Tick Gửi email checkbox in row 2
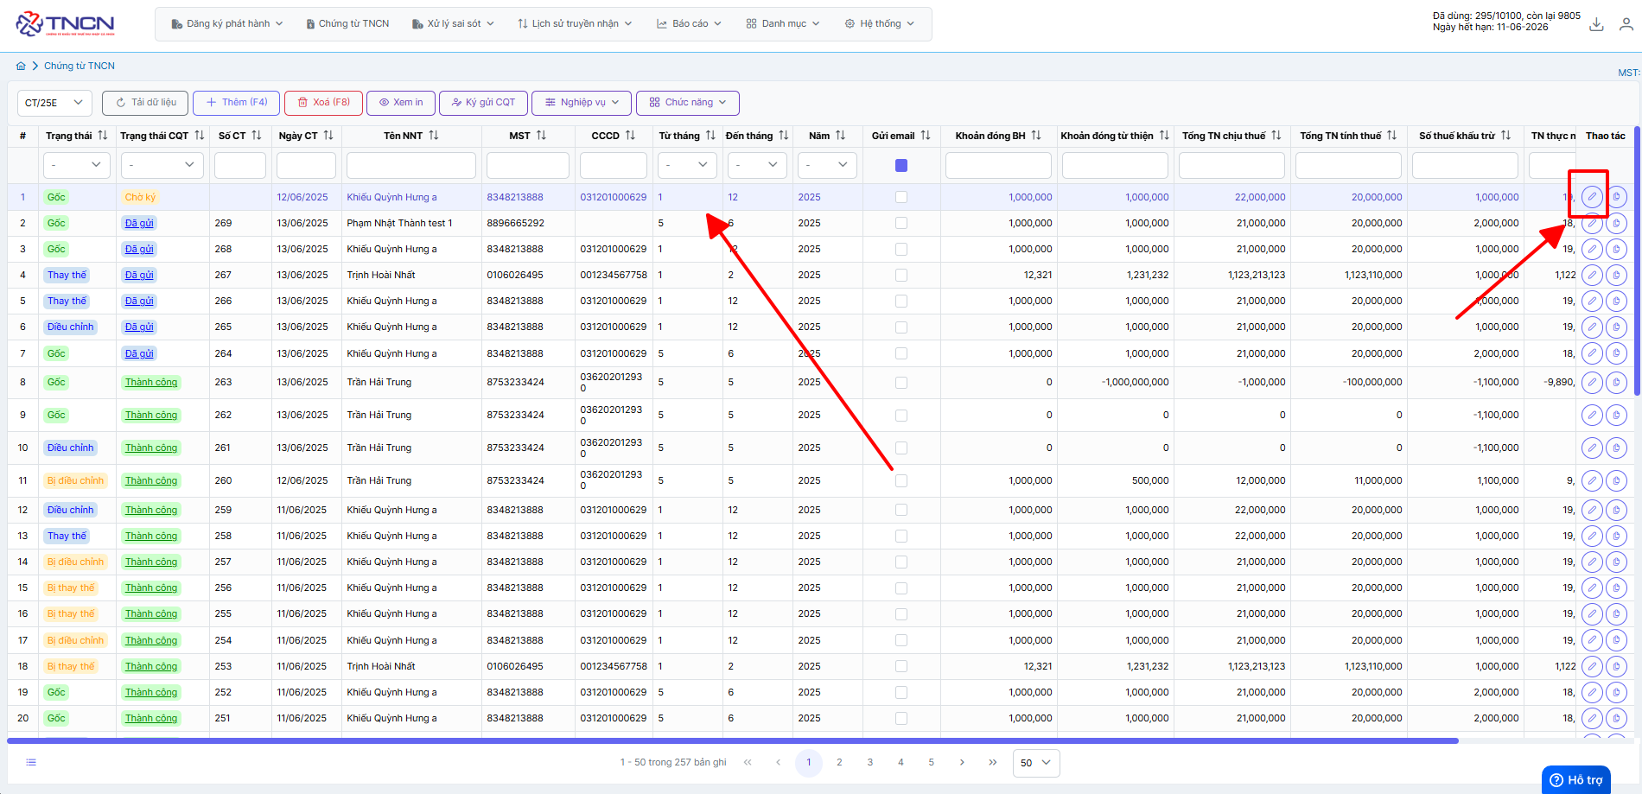This screenshot has height=794, width=1642. (x=901, y=224)
